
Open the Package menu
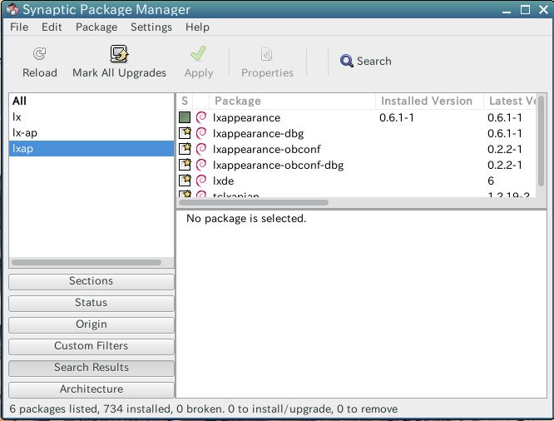click(x=96, y=27)
